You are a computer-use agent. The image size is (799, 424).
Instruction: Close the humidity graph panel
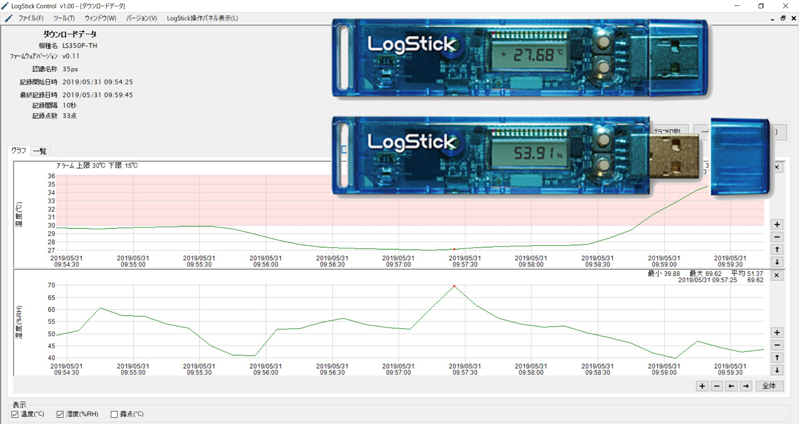pos(777,275)
